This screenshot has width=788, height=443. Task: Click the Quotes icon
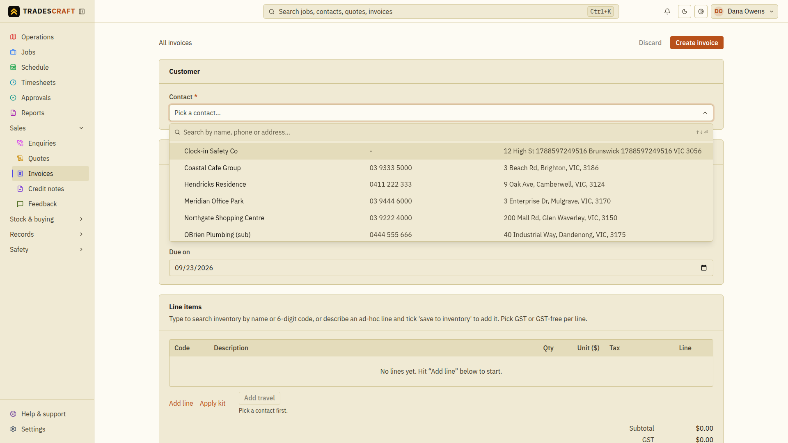point(20,158)
